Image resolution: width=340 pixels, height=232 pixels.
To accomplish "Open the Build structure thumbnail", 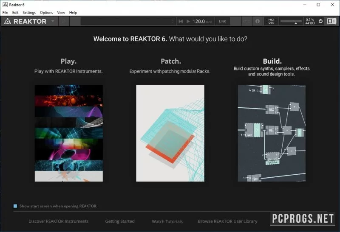I will 272,133.
